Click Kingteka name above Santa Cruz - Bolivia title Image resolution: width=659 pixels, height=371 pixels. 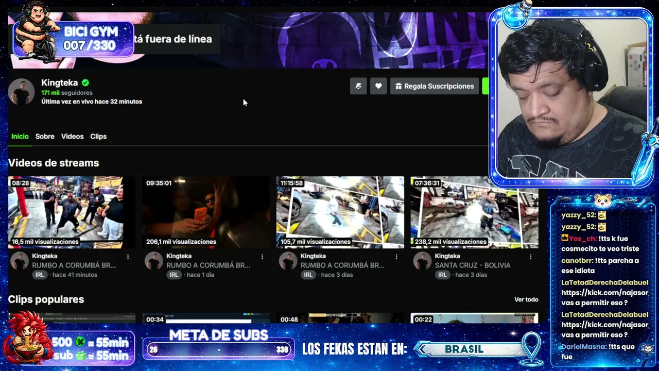(447, 256)
